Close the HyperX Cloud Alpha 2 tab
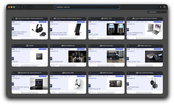Viewport: 174px width, 105px height. 13,18
